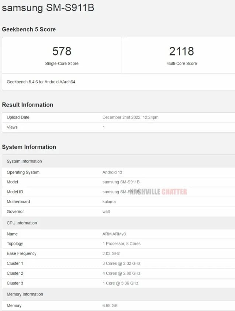Select the '3 Cores @ 2.02 GHz' value
The height and width of the screenshot is (311, 235).
click(x=121, y=263)
